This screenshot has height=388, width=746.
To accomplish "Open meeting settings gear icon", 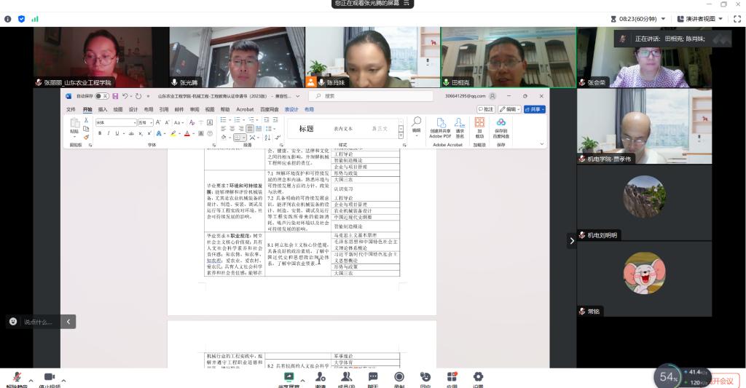I will [478, 377].
